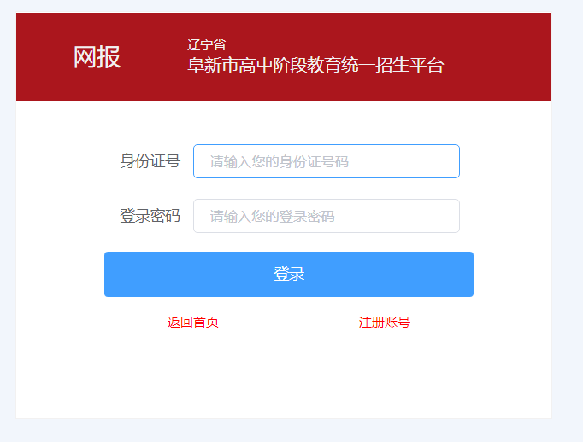Return to homepage via red 返回首页 text
This screenshot has width=583, height=442.
[193, 322]
